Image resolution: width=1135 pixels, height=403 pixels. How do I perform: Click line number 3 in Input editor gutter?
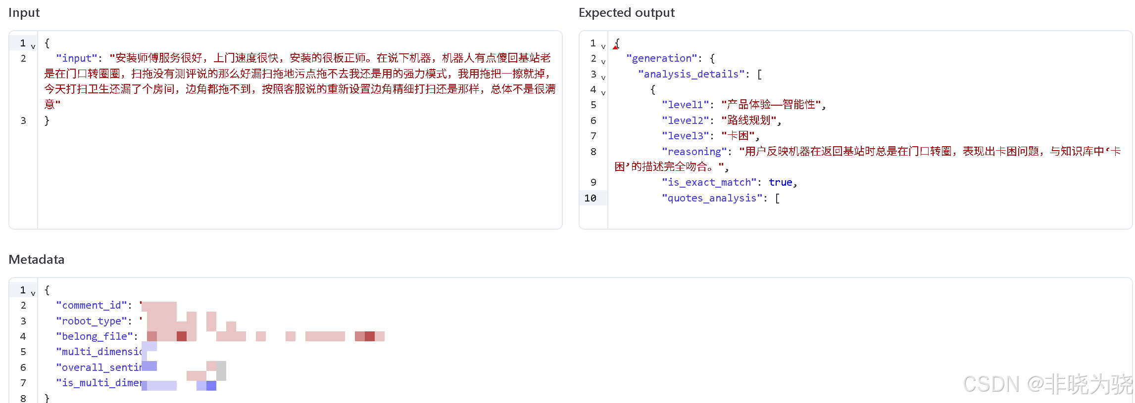click(23, 121)
